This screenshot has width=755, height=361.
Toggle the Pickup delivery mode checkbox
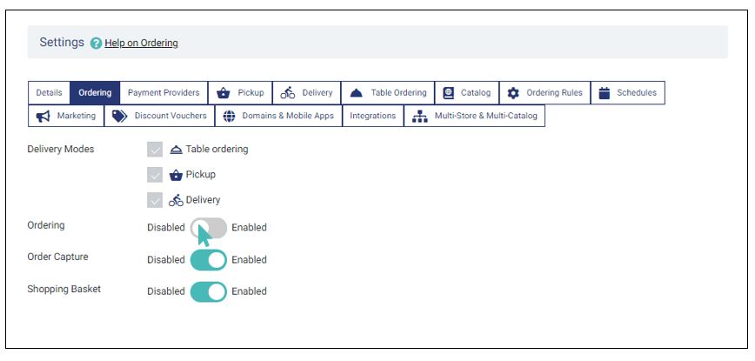tap(155, 175)
